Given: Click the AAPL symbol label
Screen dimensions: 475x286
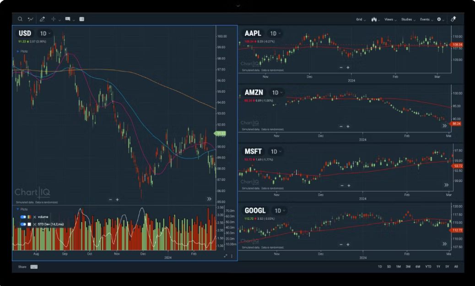Looking at the screenshot, I should coord(253,33).
